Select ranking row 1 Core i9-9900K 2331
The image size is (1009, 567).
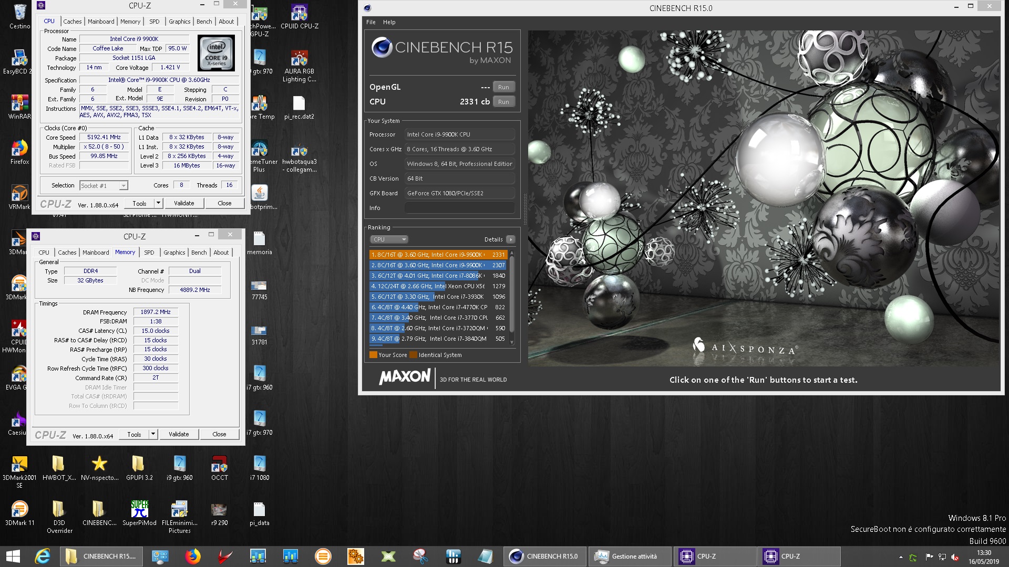pyautogui.click(x=438, y=255)
